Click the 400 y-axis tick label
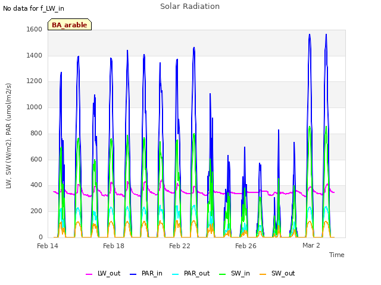381x285 pixels. point(36,185)
